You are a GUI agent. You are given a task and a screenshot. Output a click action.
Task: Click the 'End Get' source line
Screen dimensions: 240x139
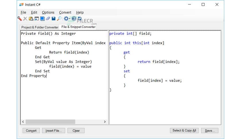pos(42,57)
